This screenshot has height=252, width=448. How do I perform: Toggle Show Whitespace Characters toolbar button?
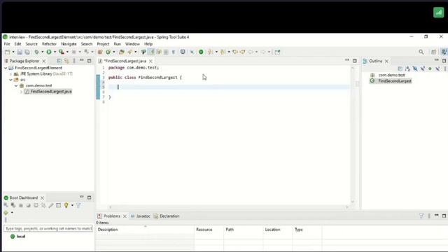pyautogui.click(x=174, y=52)
